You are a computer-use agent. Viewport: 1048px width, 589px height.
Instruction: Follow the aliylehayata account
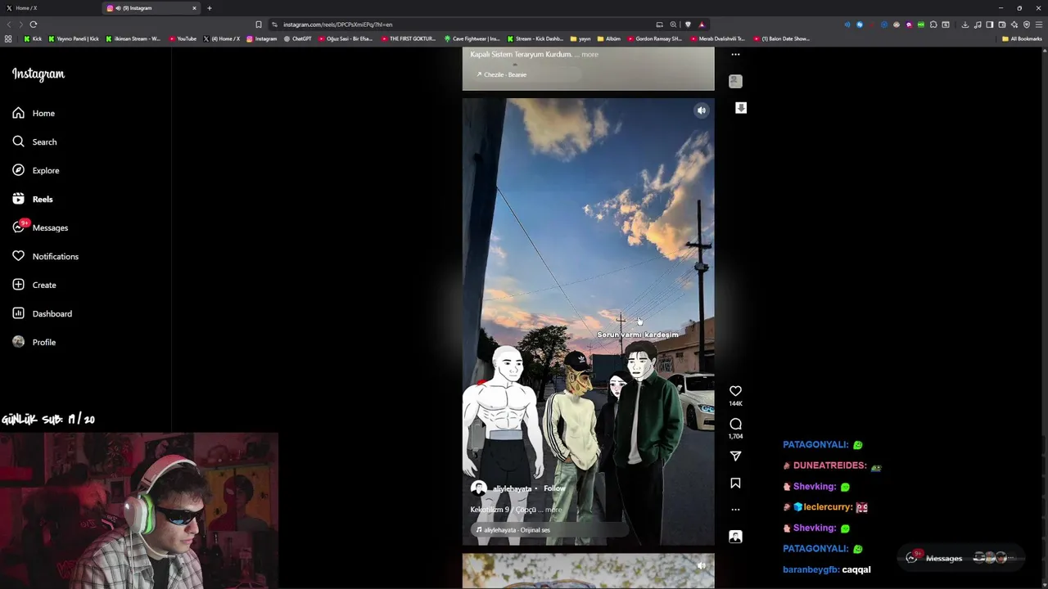[x=554, y=488]
